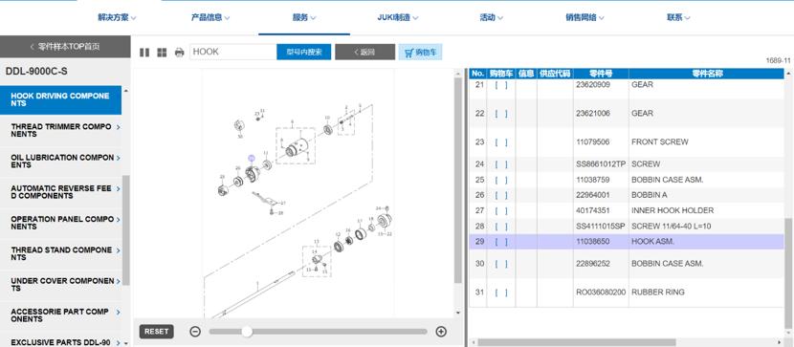Image resolution: width=794 pixels, height=347 pixels.
Task: Tick cart checkbox for BOBBIN A row 26
Action: (501, 195)
